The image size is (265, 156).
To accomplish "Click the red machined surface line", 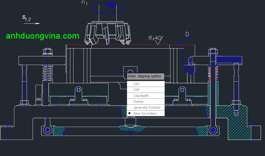I will click(129, 45).
